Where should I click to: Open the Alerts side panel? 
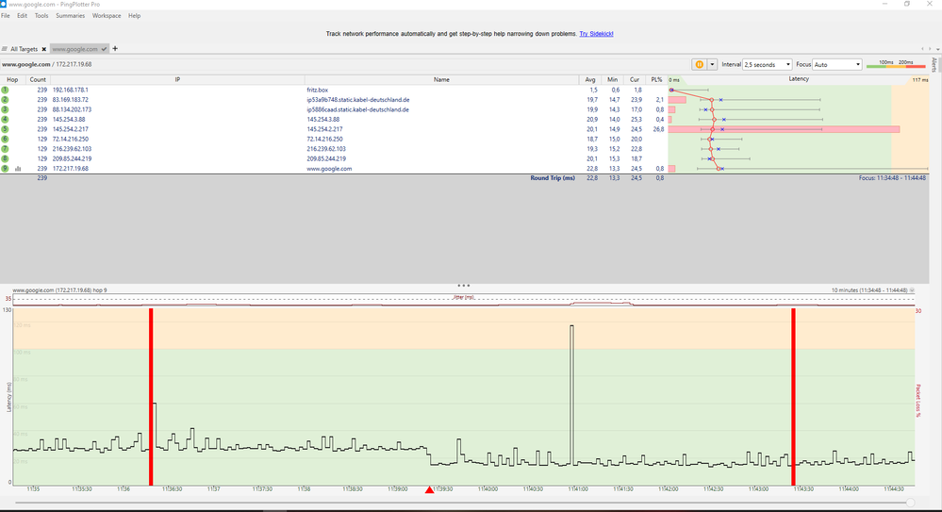pos(934,64)
